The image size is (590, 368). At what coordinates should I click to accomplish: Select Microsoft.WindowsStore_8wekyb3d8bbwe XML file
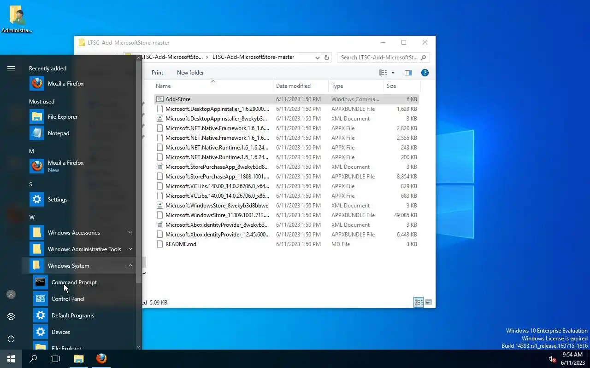coord(286,206)
